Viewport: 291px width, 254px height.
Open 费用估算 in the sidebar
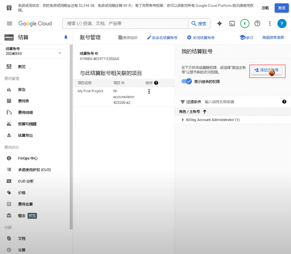(26, 204)
